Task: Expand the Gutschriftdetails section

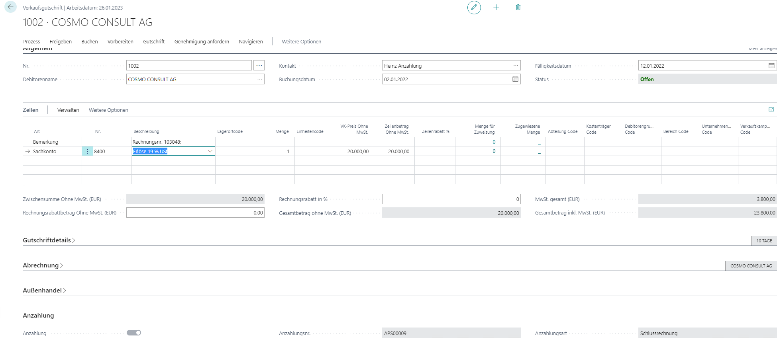Action: [49, 240]
